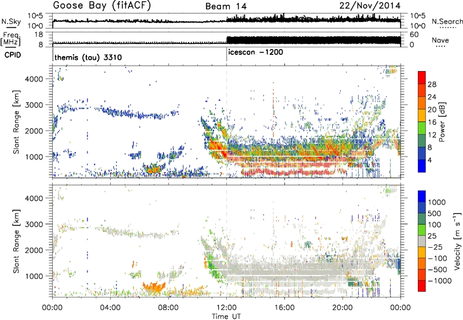463x320 pixels.
Task: Click the '28' Power colorbar label
Action: 432,84
